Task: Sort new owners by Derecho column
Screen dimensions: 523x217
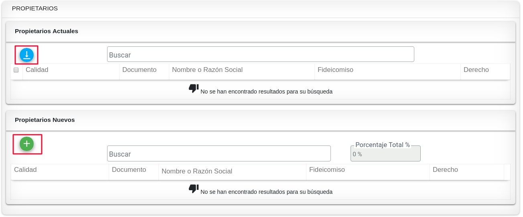Action: [x=445, y=170]
